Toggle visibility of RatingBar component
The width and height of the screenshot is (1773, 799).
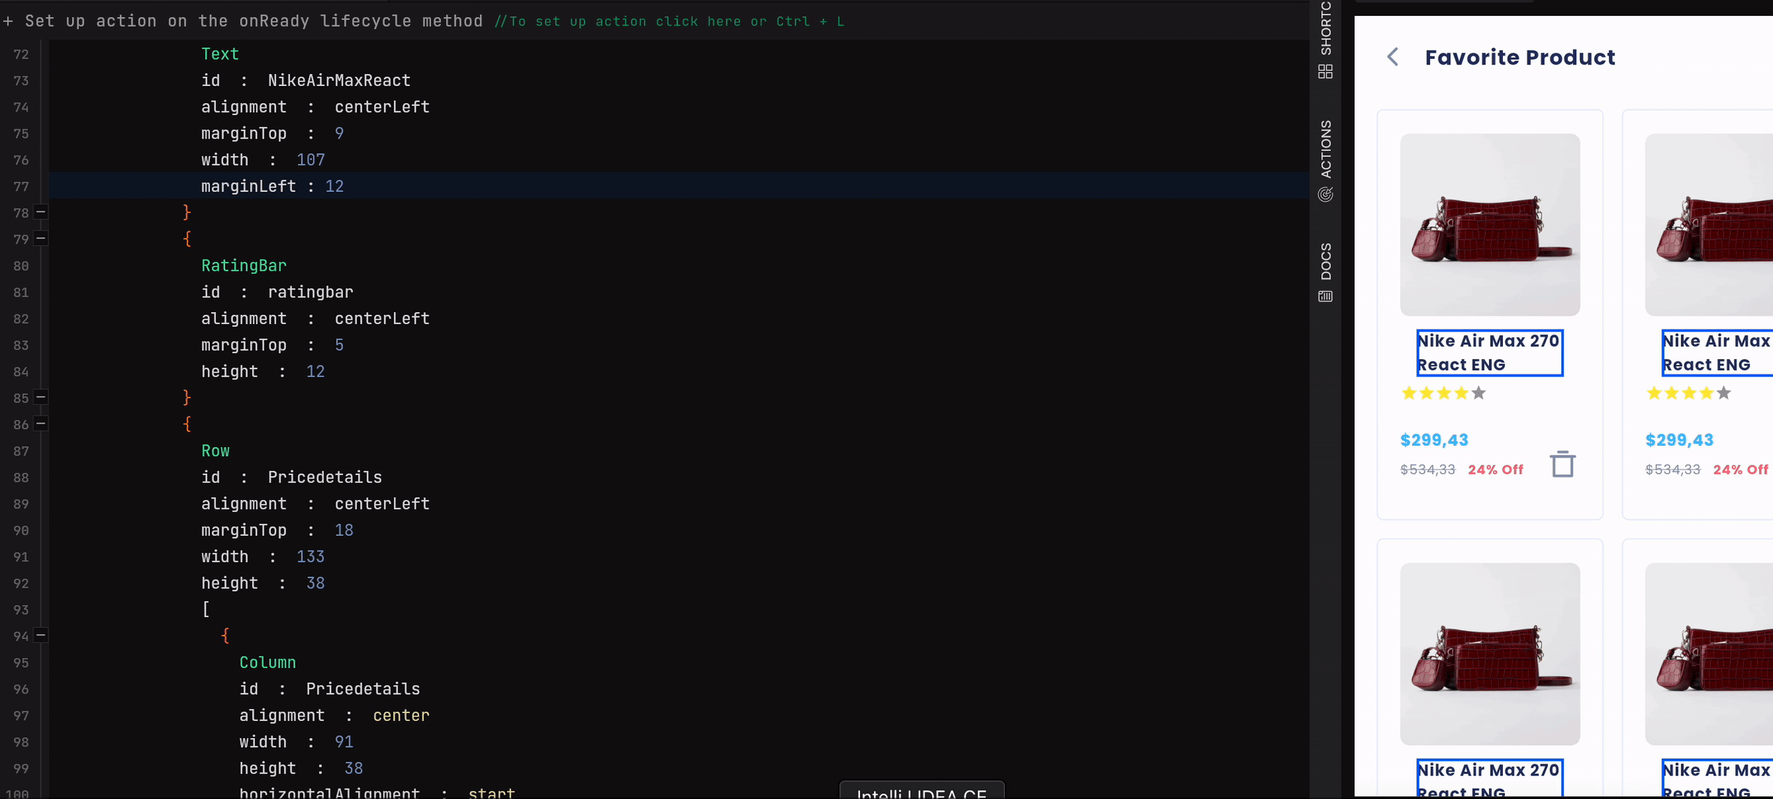(41, 238)
